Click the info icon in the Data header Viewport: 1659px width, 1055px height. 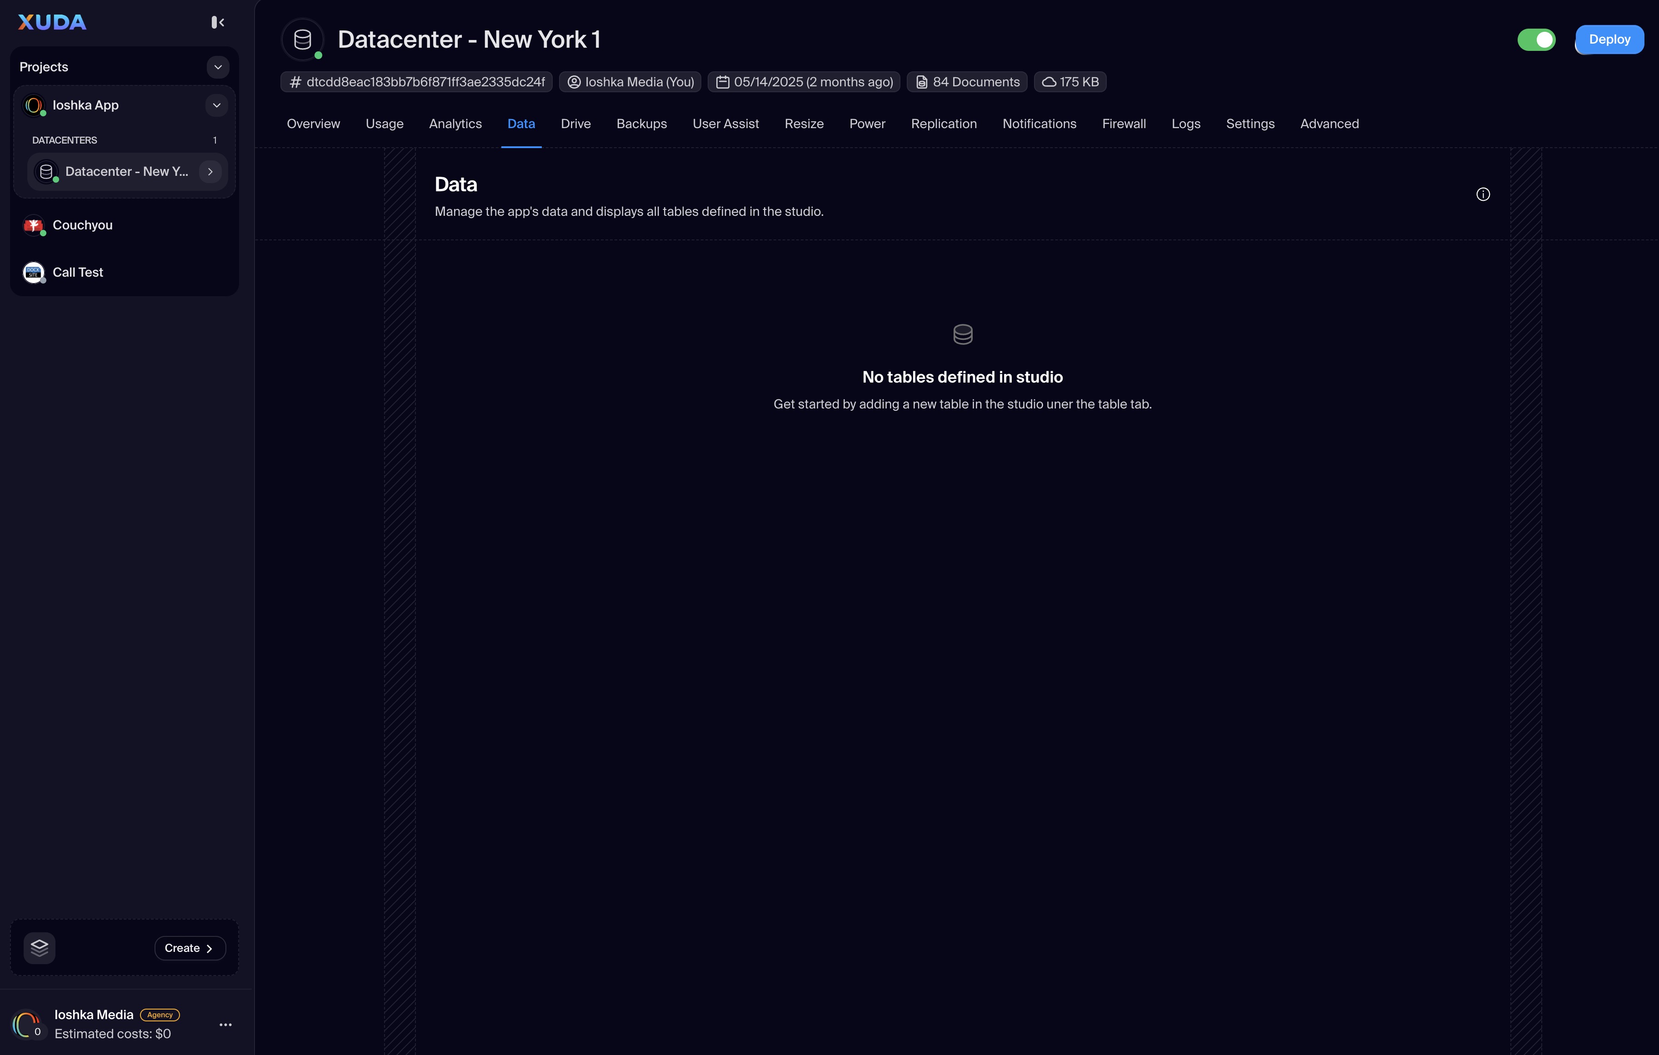1483,194
